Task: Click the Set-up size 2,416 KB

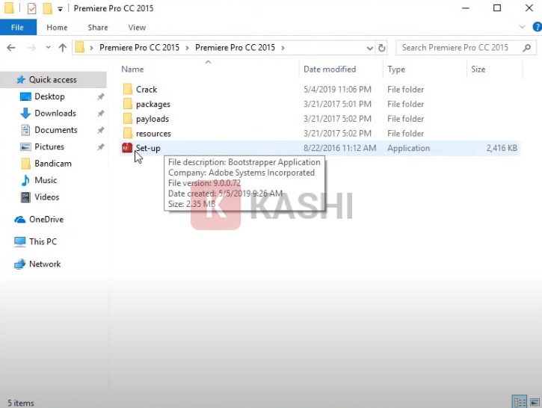Action: [x=502, y=148]
